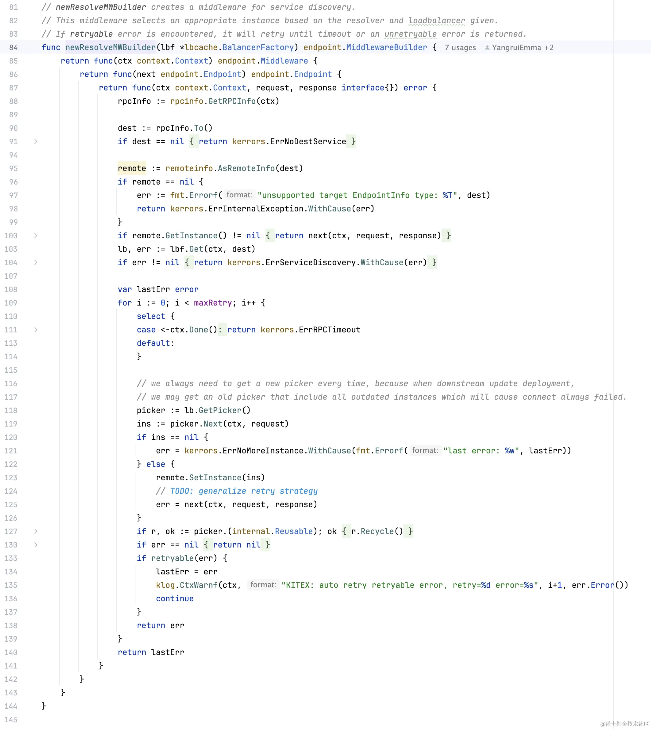
Task: Expand folded block at line 91
Action: tap(36, 141)
